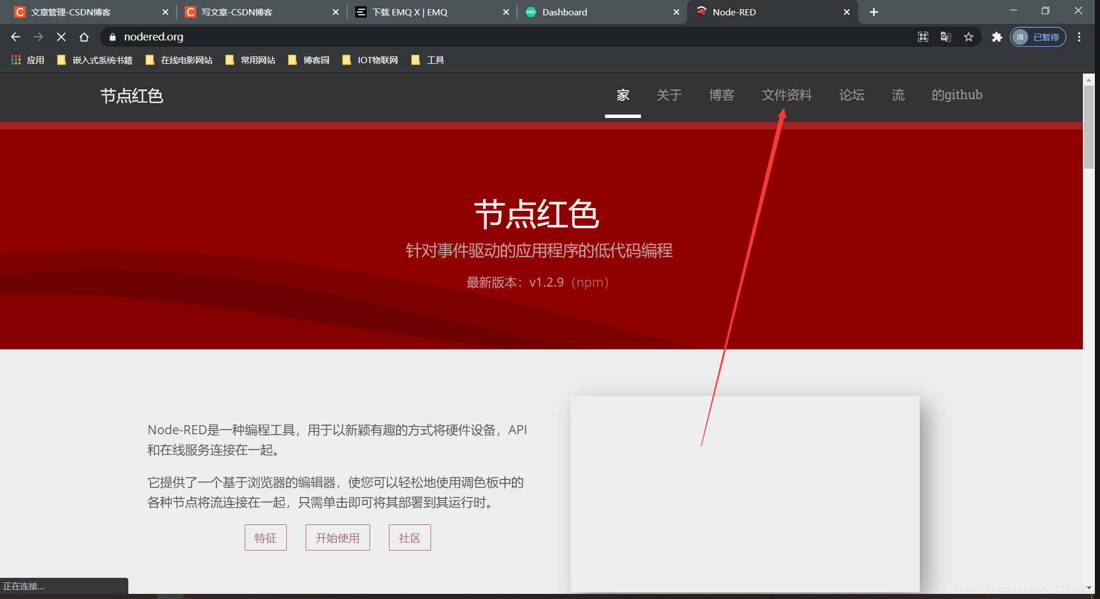Close the 文章管理-CSDN博客 tab
Screen dimensions: 1100x599
(165, 12)
